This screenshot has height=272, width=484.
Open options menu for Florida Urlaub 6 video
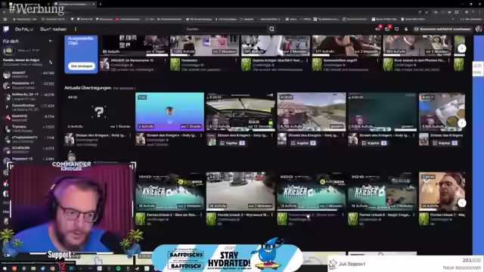pos(414,215)
